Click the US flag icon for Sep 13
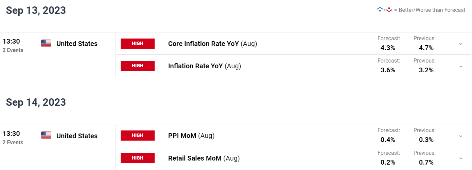The width and height of the screenshot is (472, 170). coord(46,43)
